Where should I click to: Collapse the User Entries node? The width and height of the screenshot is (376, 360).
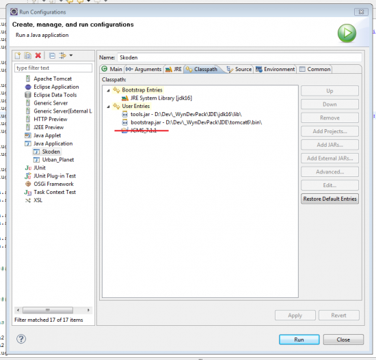click(109, 107)
